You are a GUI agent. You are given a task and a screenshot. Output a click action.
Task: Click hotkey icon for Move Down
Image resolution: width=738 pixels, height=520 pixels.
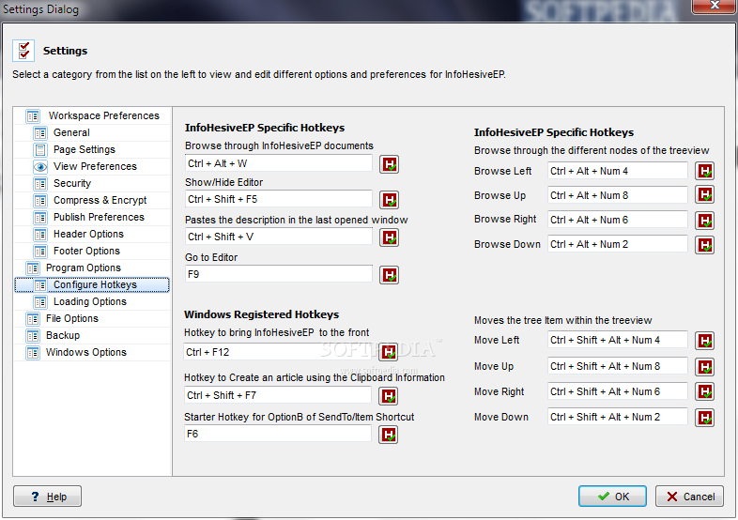[704, 418]
